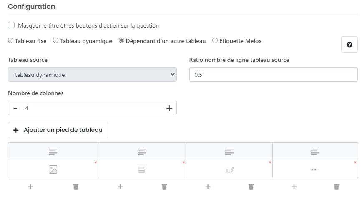Click the ratio nombre de ligne input field

click(x=273, y=75)
